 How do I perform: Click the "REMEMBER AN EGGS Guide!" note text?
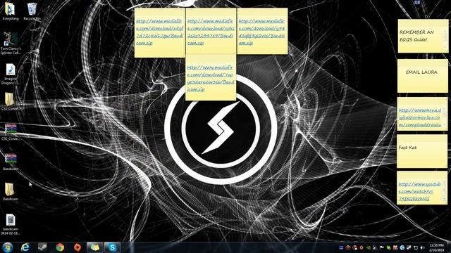click(416, 36)
